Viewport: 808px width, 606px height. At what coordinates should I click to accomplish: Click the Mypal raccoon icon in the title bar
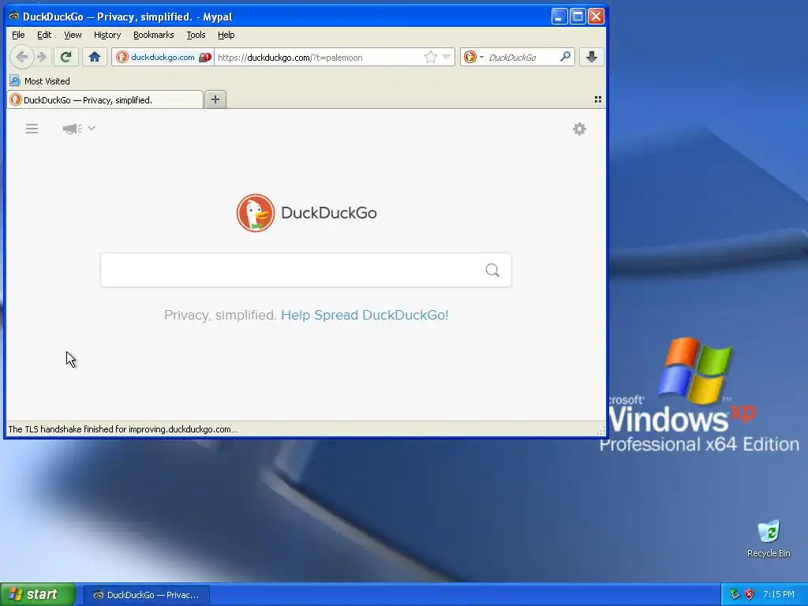coord(14,16)
